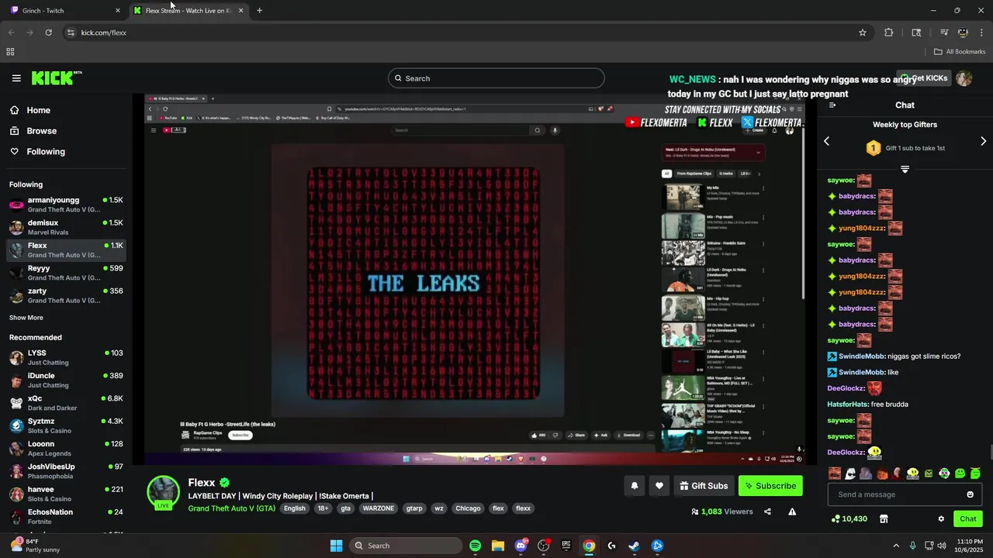Image resolution: width=993 pixels, height=558 pixels.
Task: Open the Windows Start menu
Action: 336,546
